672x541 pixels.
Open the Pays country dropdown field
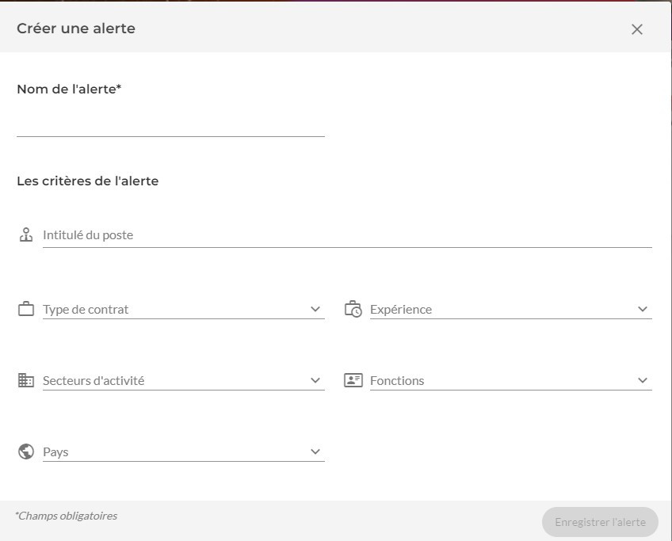[174, 451]
